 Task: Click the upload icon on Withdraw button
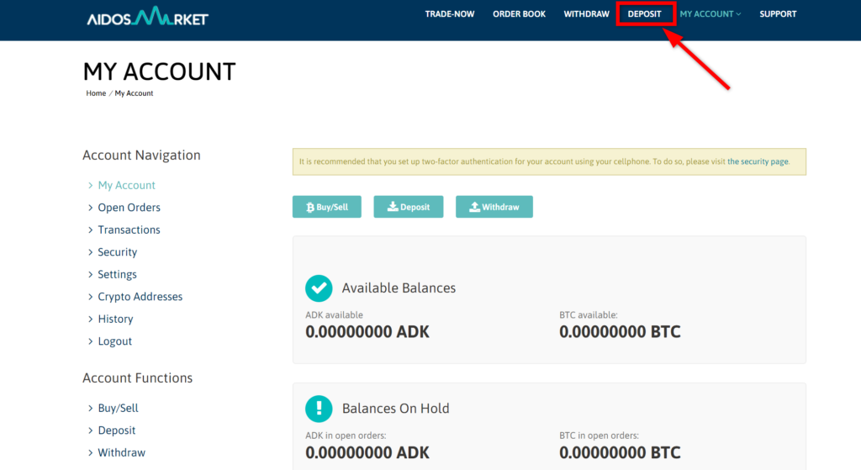474,207
